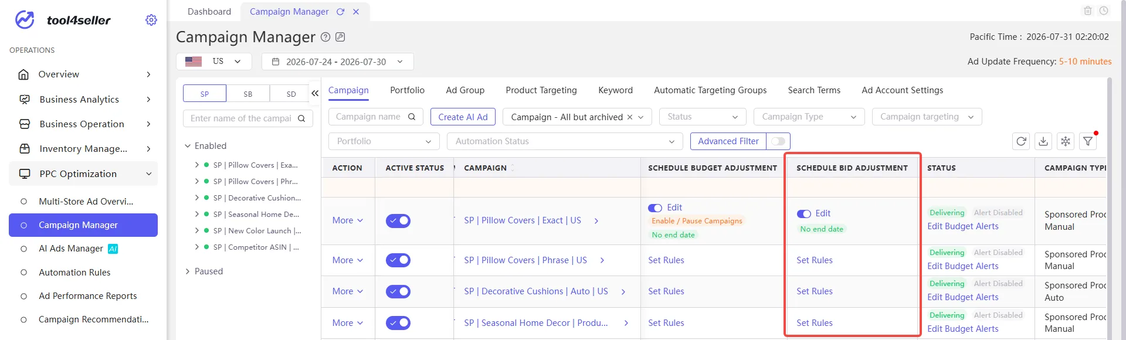Switch to the Ad Group tab

(x=465, y=90)
